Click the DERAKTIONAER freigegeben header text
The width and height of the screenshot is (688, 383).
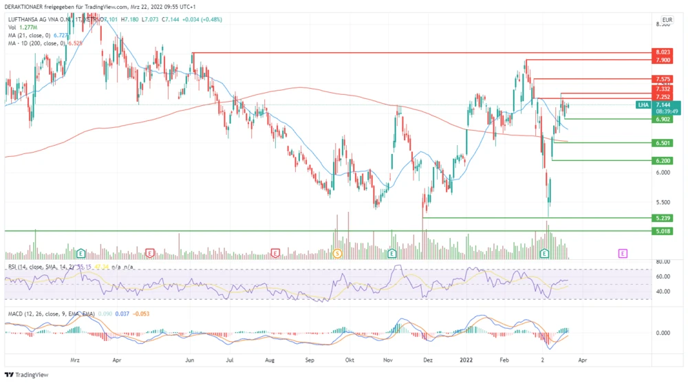100,7
